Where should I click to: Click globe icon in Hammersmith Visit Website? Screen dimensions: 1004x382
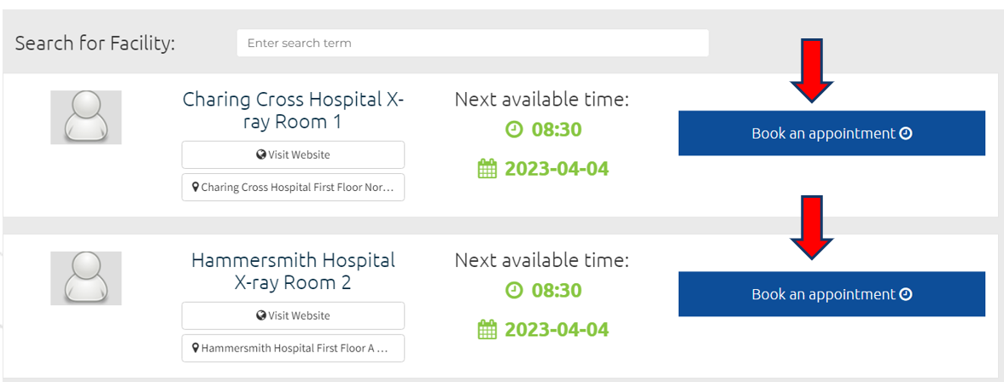click(x=260, y=315)
